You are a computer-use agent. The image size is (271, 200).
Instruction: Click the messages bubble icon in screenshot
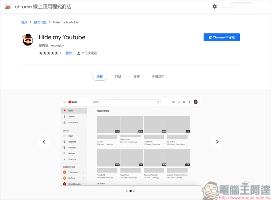(184, 102)
